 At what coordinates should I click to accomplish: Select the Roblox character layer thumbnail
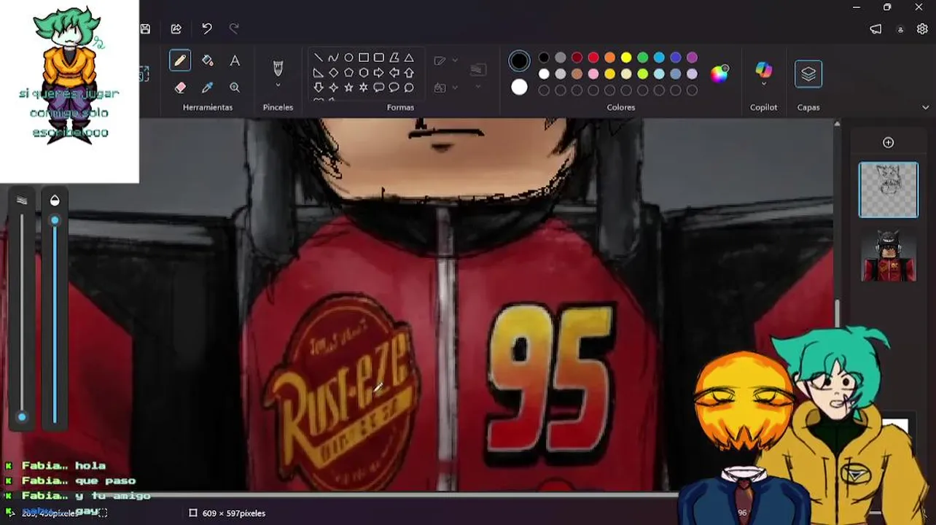889,255
